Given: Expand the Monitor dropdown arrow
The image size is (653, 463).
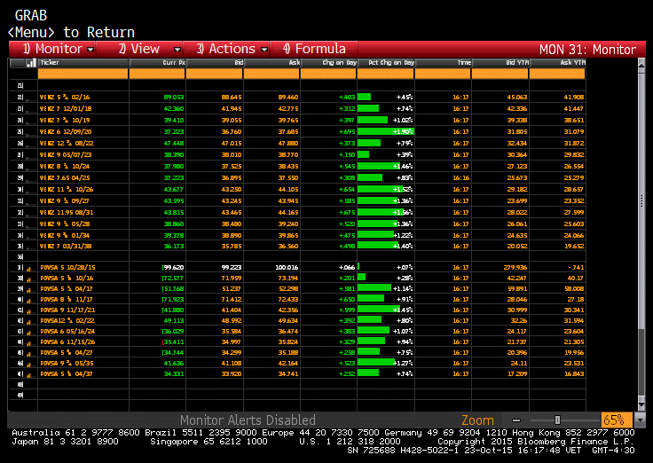Looking at the screenshot, I should pos(90,50).
